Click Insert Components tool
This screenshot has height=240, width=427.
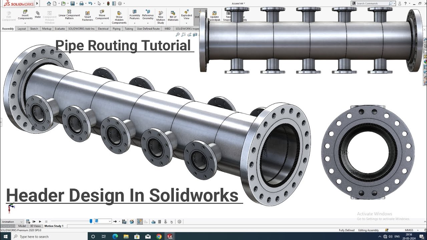point(25,15)
